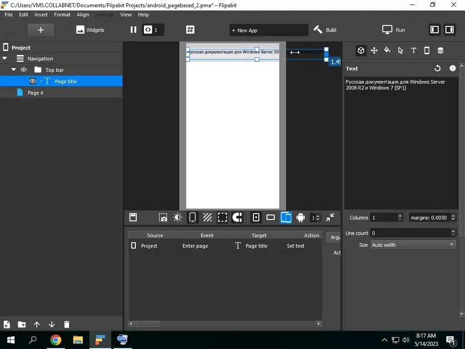Open the cursor interaction properties tab

click(401, 50)
